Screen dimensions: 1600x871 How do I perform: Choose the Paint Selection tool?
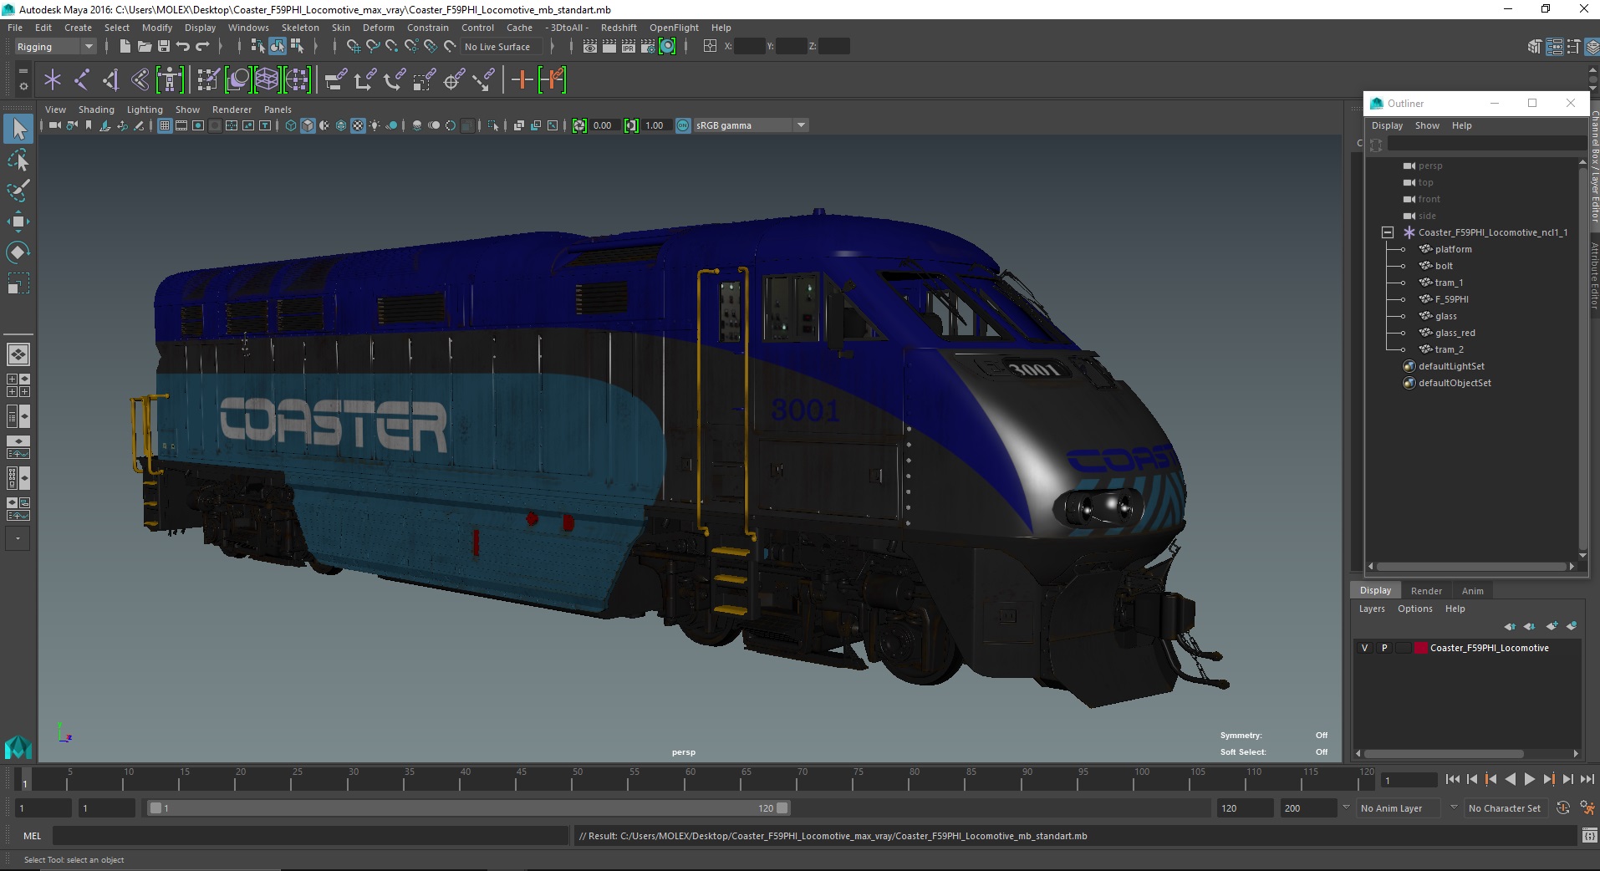tap(18, 190)
